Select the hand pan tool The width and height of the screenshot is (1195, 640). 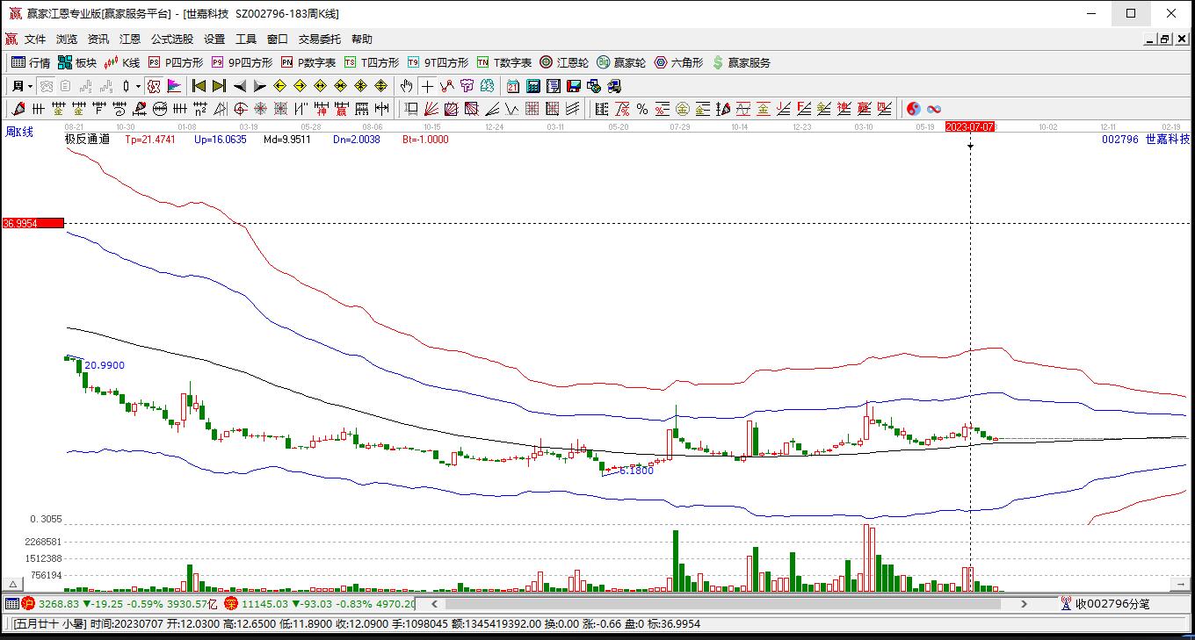click(406, 86)
